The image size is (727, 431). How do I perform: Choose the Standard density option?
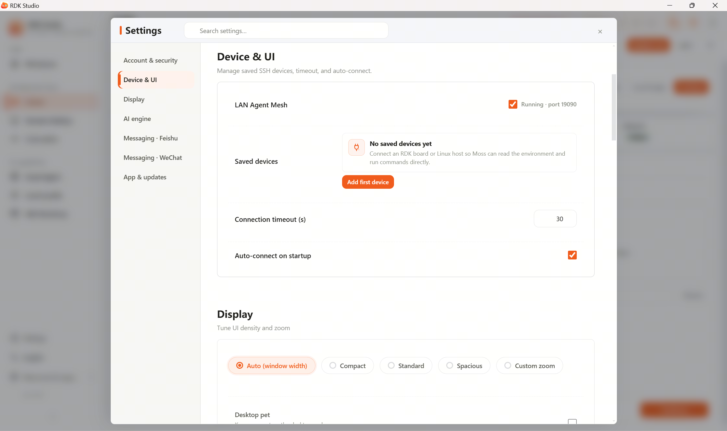(x=406, y=365)
